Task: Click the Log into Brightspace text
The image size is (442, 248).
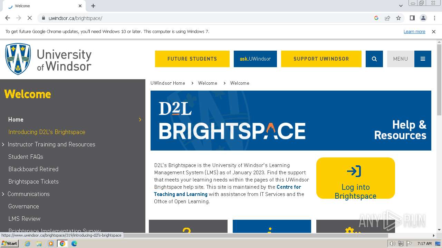Action: click(356, 192)
